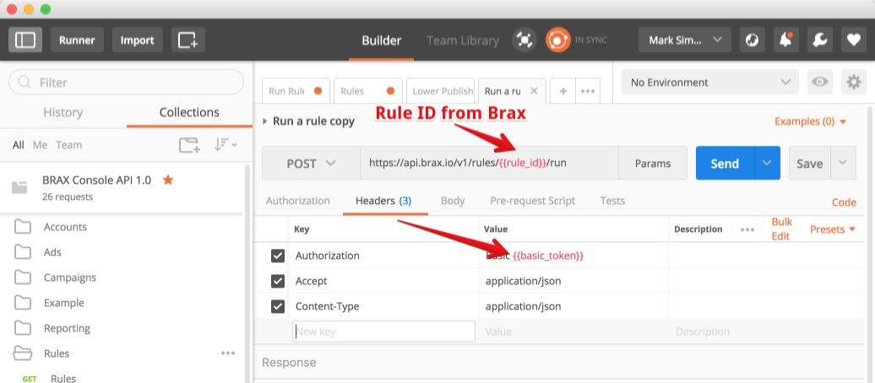This screenshot has width=875, height=383.
Task: Open the Tests request tab
Action: (612, 201)
